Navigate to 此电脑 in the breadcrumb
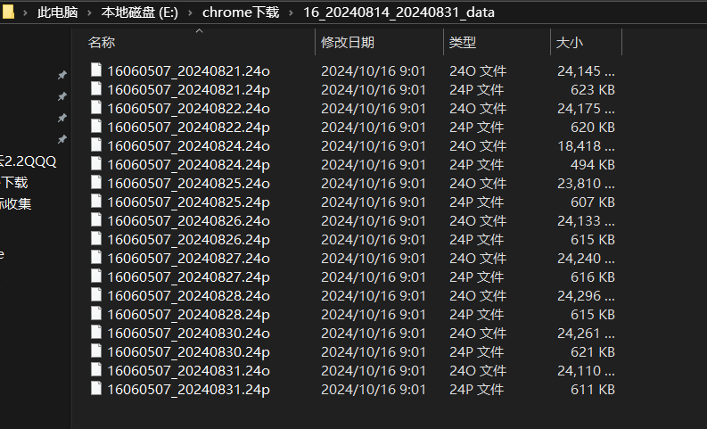This screenshot has width=707, height=429. tap(57, 12)
